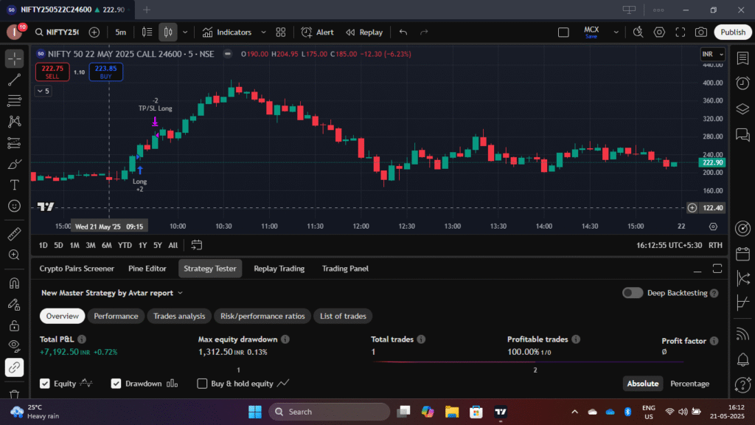This screenshot has height=425, width=755.
Task: Create a new Alert
Action: click(317, 32)
